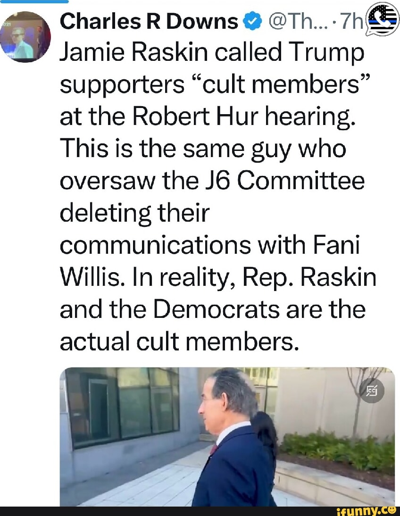400x516 pixels.
Task: Click the "J6 Committee" text
Action: 302,181
